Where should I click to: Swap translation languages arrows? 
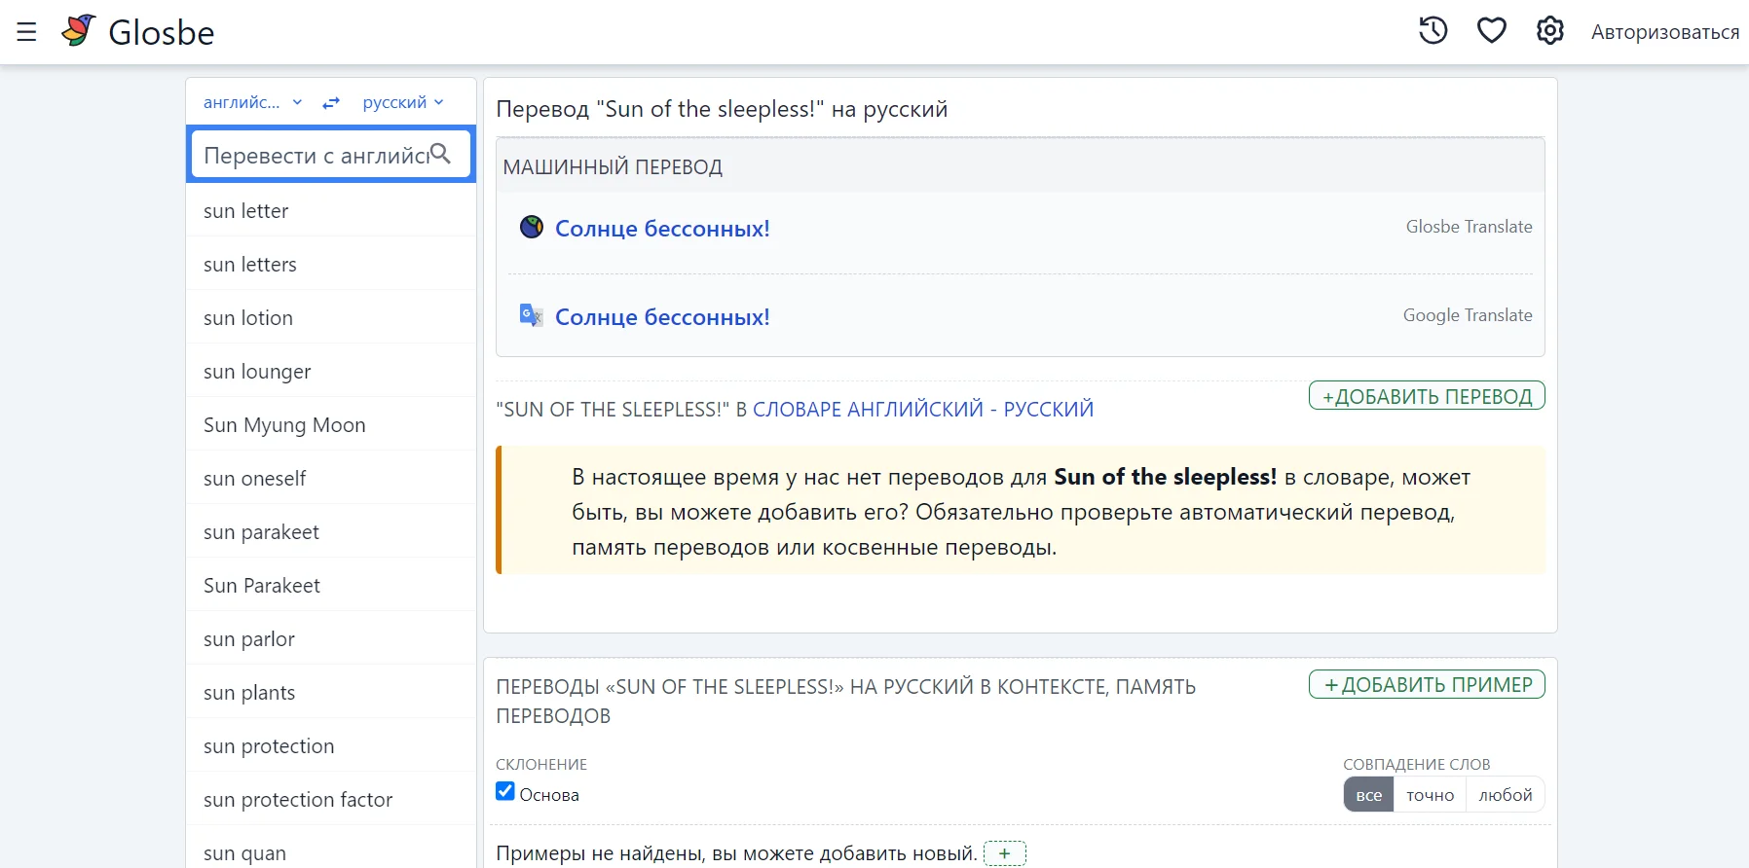pyautogui.click(x=331, y=103)
